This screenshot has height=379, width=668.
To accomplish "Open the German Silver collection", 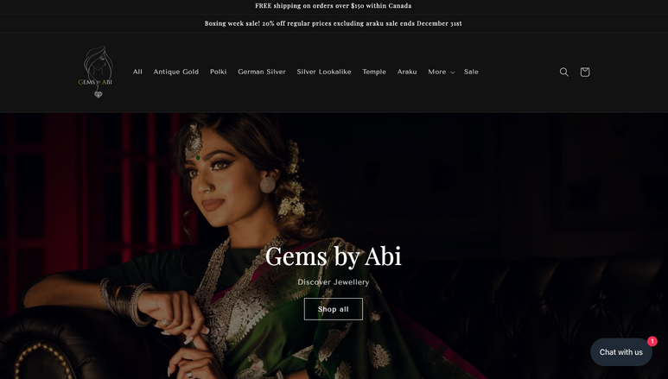I will click(x=262, y=72).
